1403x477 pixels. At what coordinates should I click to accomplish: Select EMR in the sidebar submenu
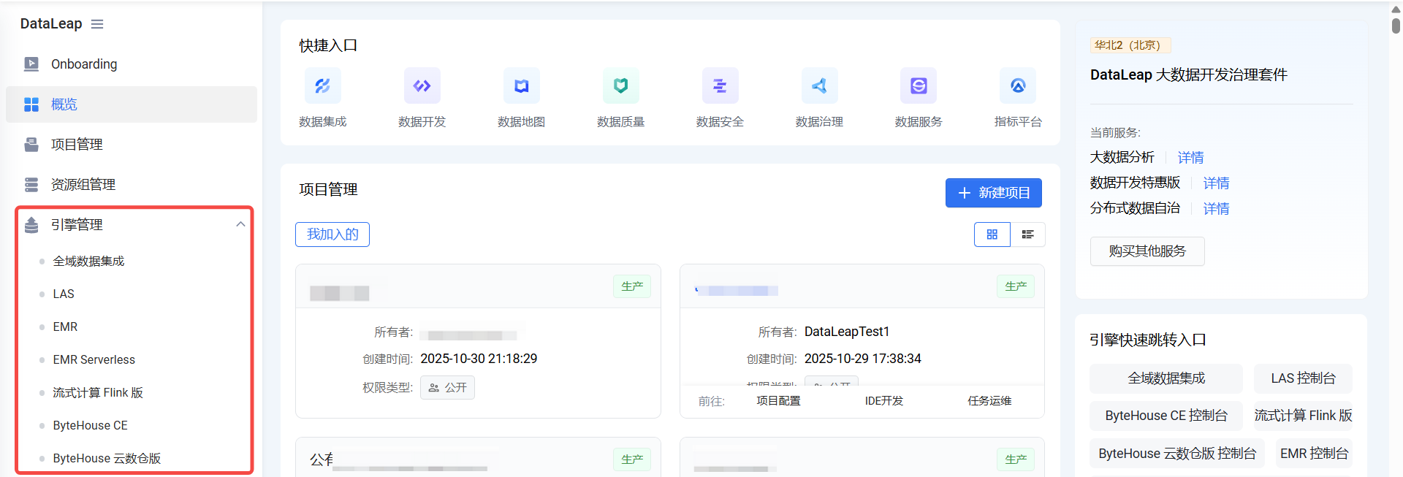click(65, 327)
